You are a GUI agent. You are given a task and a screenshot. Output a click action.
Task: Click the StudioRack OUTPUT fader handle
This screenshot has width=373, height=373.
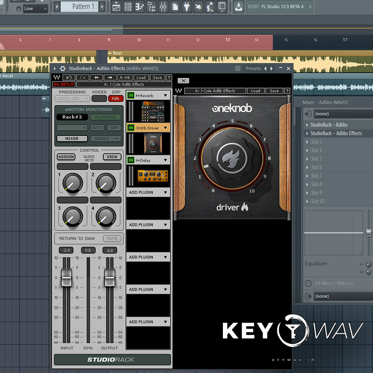[110, 277]
